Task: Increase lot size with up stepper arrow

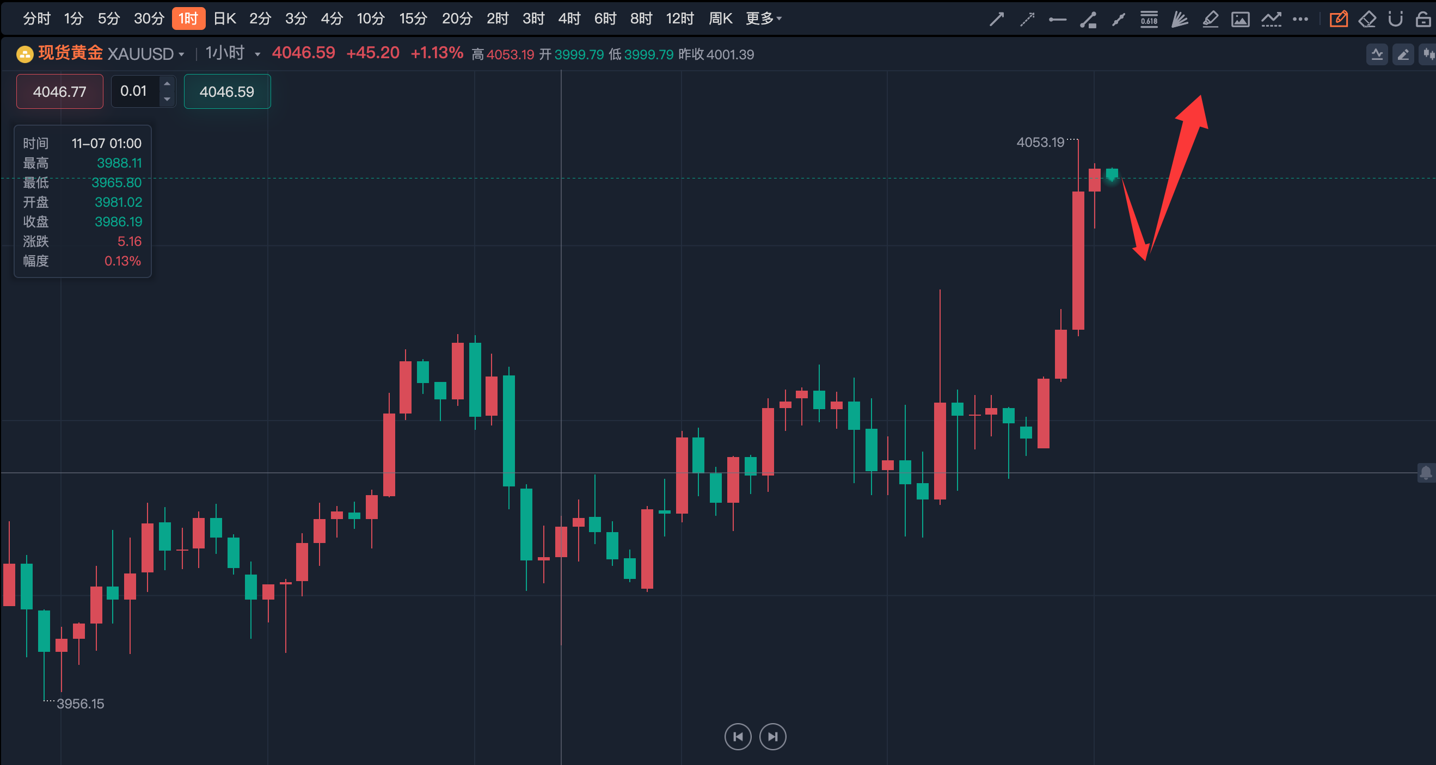Action: (x=167, y=84)
